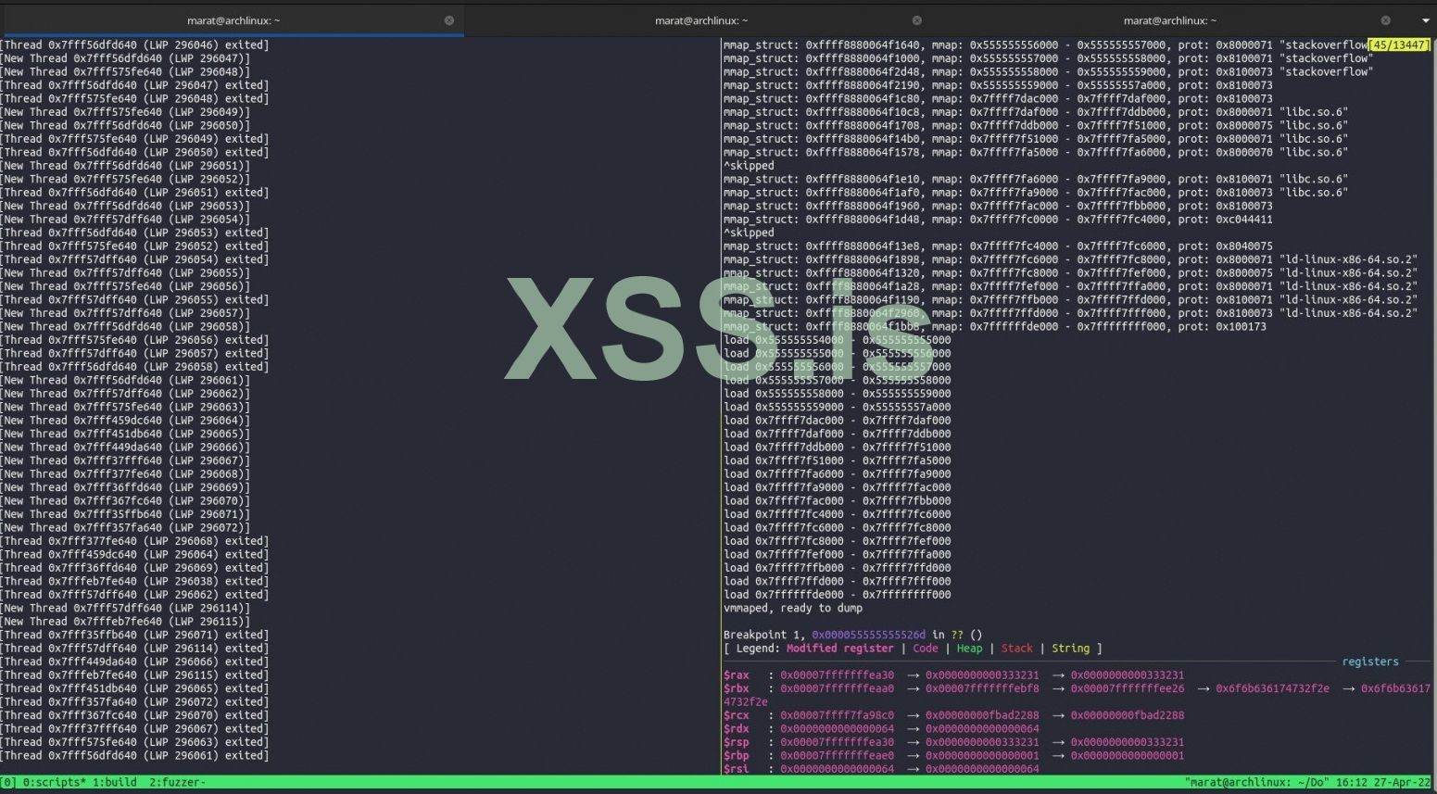Click the "New Thread" line for LWP 296054

125,220
